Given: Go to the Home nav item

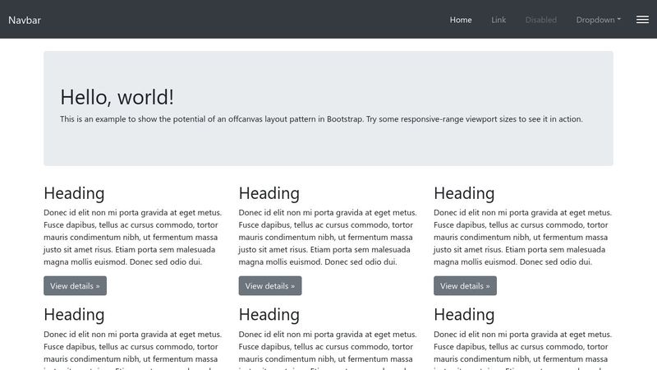Looking at the screenshot, I should coord(461,20).
